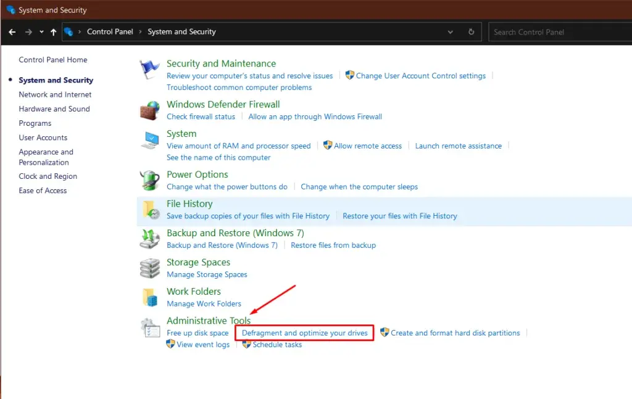632x399 pixels.
Task: Click the Windows Defender Firewall brick wall icon
Action: tap(149, 110)
